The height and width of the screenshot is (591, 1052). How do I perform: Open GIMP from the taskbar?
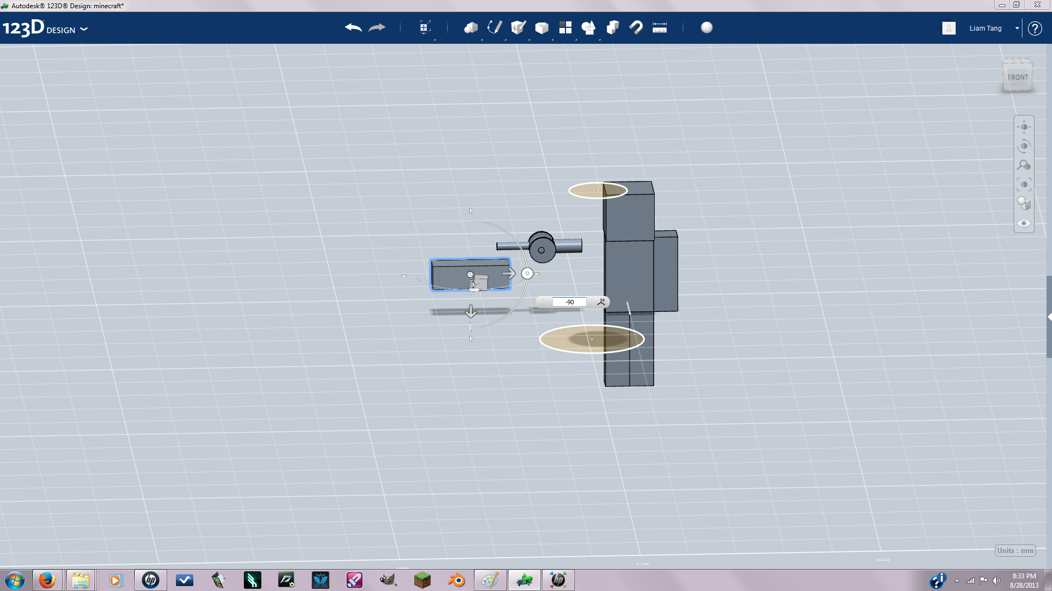388,580
